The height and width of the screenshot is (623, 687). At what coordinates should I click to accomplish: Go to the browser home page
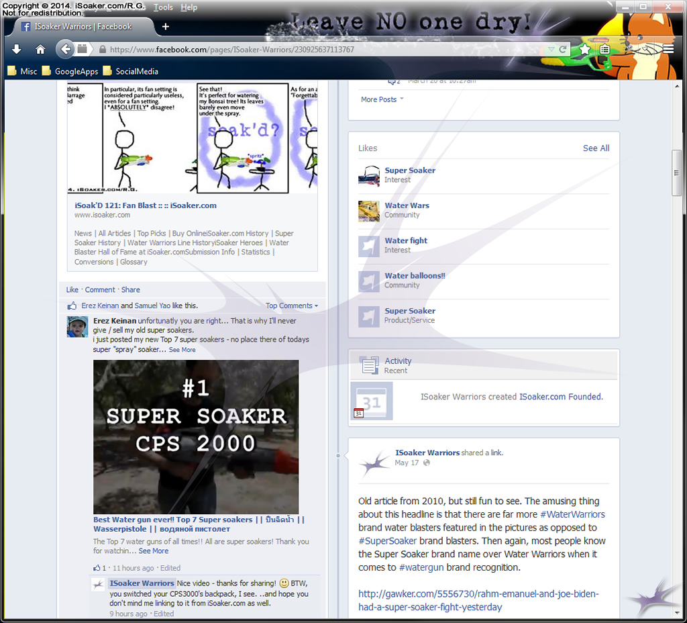(x=40, y=49)
